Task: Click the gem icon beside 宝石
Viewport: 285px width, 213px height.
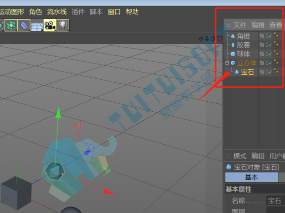Action: coord(237,72)
